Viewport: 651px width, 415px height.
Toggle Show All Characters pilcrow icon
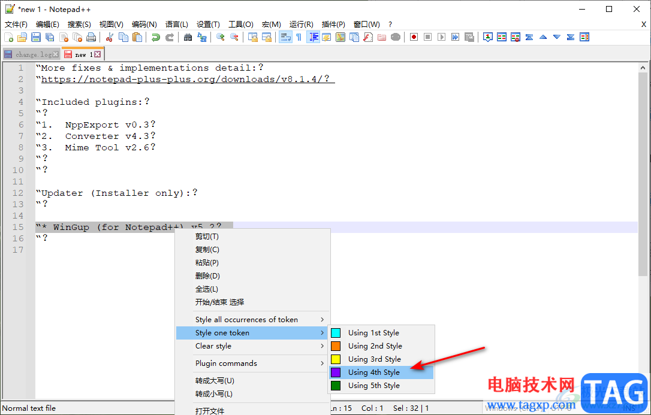(x=299, y=37)
